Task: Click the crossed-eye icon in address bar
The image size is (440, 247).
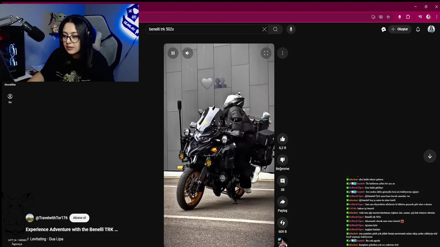Action: click(x=381, y=17)
